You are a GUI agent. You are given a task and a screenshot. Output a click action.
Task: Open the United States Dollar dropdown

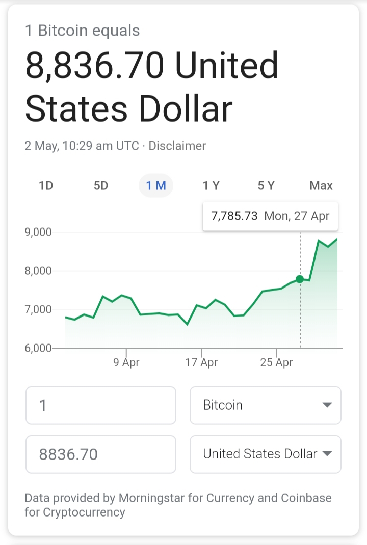click(265, 454)
